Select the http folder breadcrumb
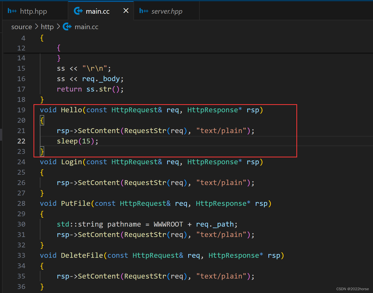 click(47, 27)
